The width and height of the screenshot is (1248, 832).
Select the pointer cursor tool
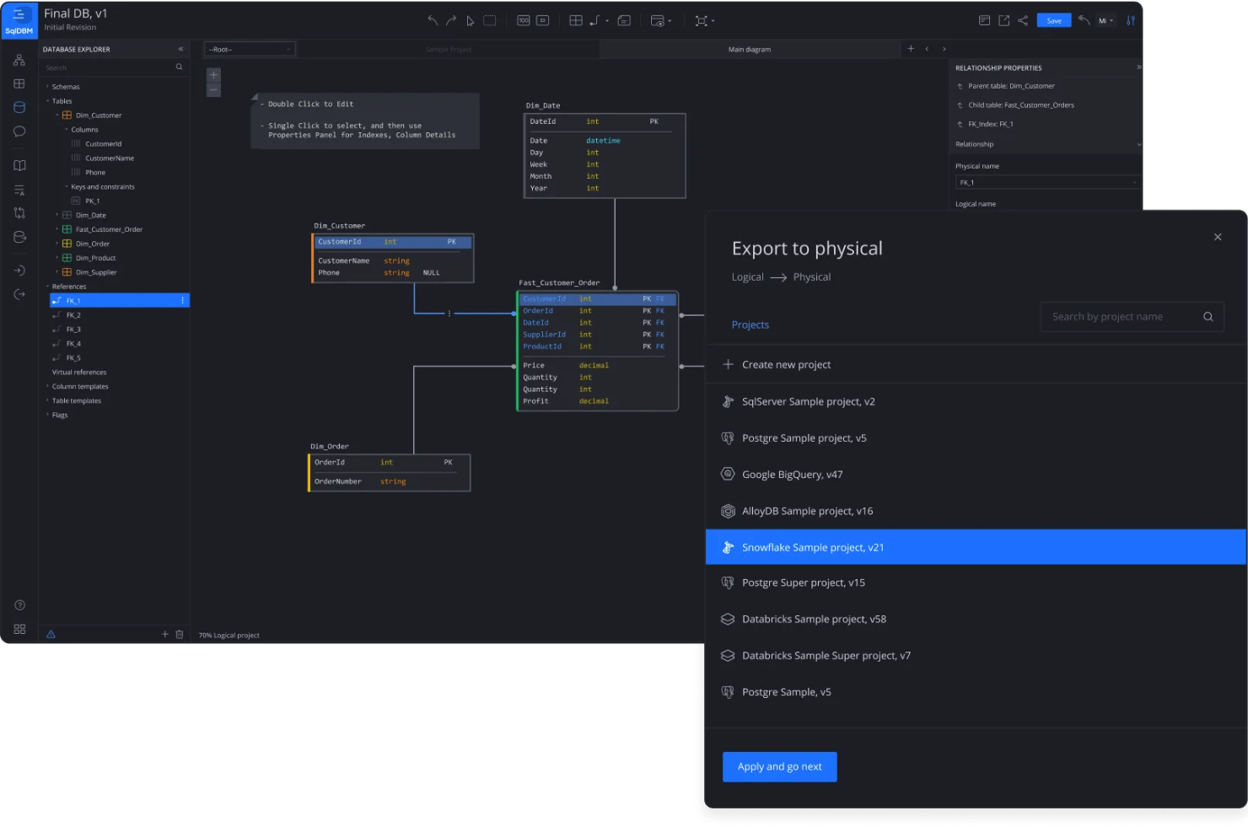pos(471,21)
